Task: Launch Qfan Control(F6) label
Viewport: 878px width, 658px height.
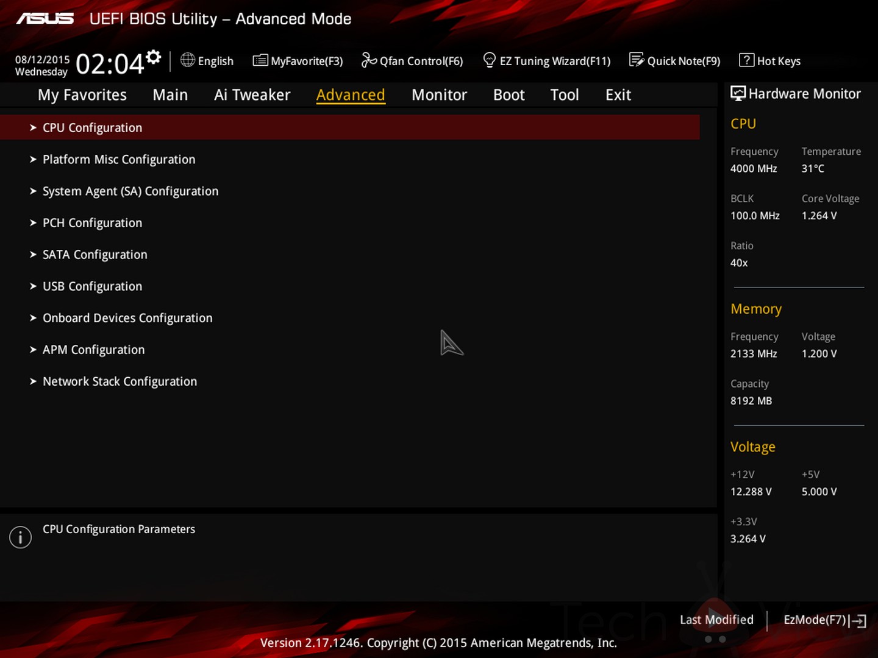Action: point(421,61)
